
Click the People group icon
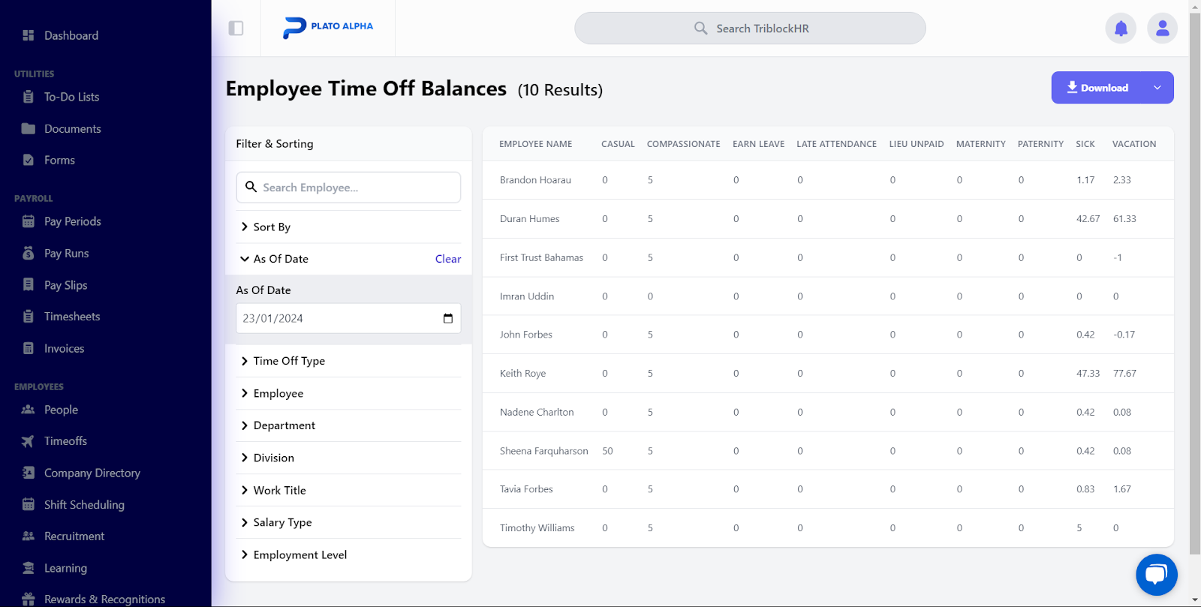click(29, 410)
